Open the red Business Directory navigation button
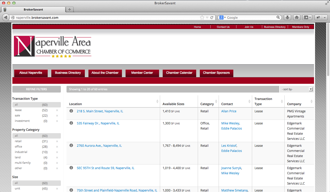Image resolution: width=330 pixels, height=192 pixels. click(x=68, y=73)
